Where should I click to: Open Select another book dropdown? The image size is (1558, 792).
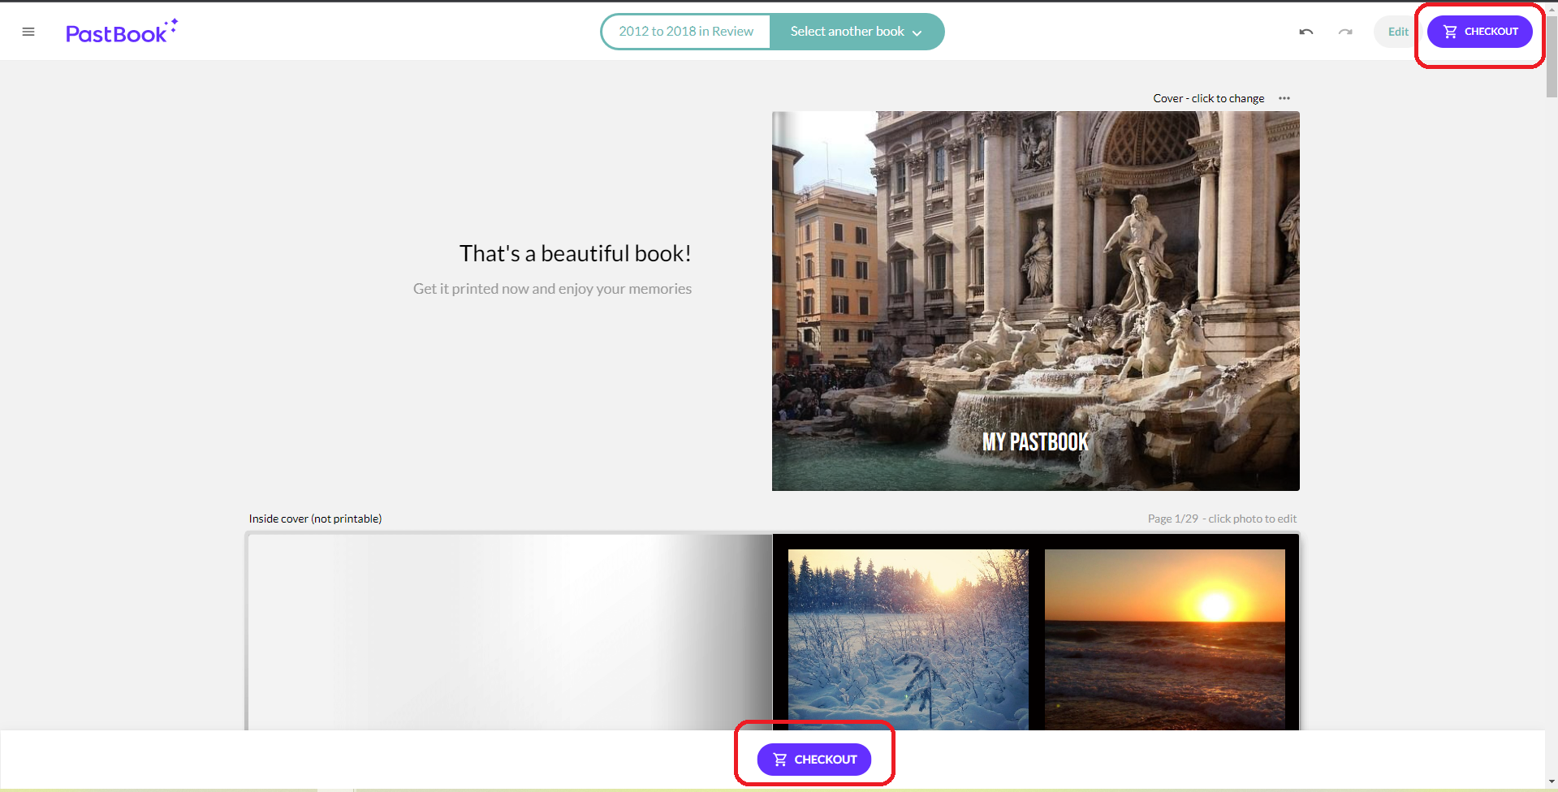(x=857, y=32)
